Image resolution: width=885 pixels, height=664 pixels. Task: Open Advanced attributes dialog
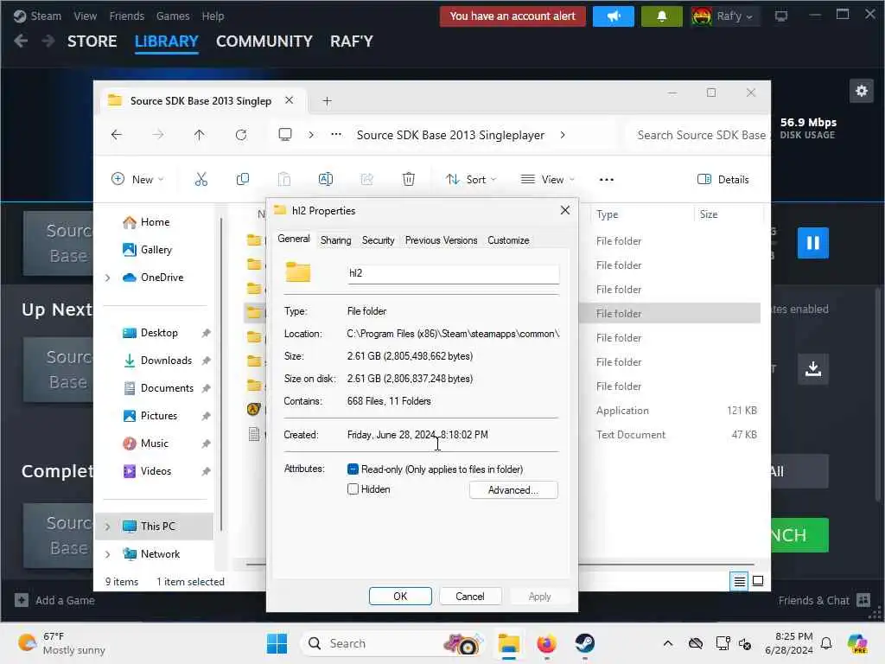point(513,490)
